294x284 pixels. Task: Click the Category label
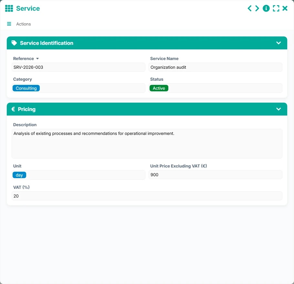click(23, 79)
